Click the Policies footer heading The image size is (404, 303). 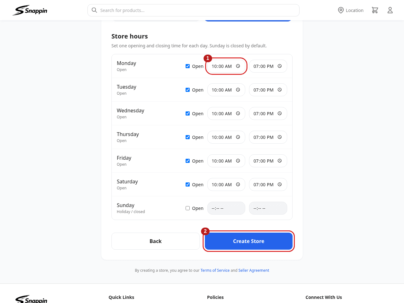point(215,297)
